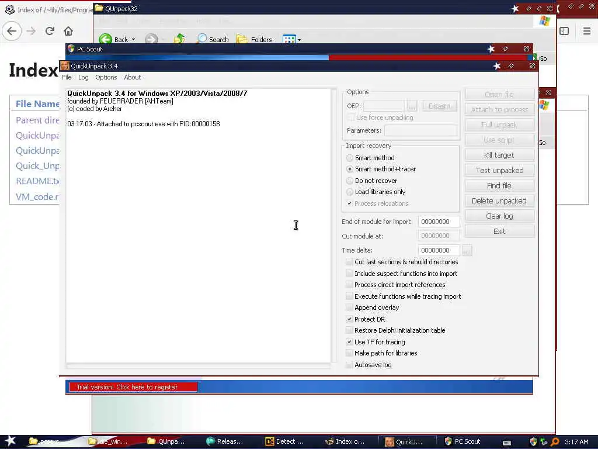
Task: Enable Process direct import references
Action: (x=349, y=285)
